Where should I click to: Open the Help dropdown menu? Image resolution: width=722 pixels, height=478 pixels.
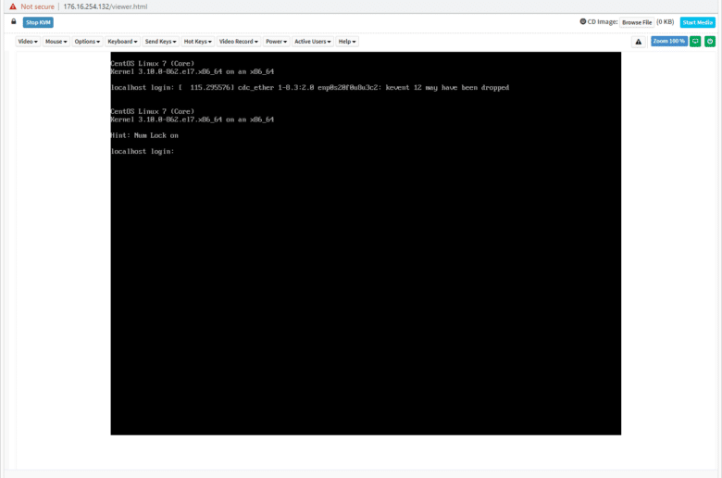pyautogui.click(x=347, y=42)
